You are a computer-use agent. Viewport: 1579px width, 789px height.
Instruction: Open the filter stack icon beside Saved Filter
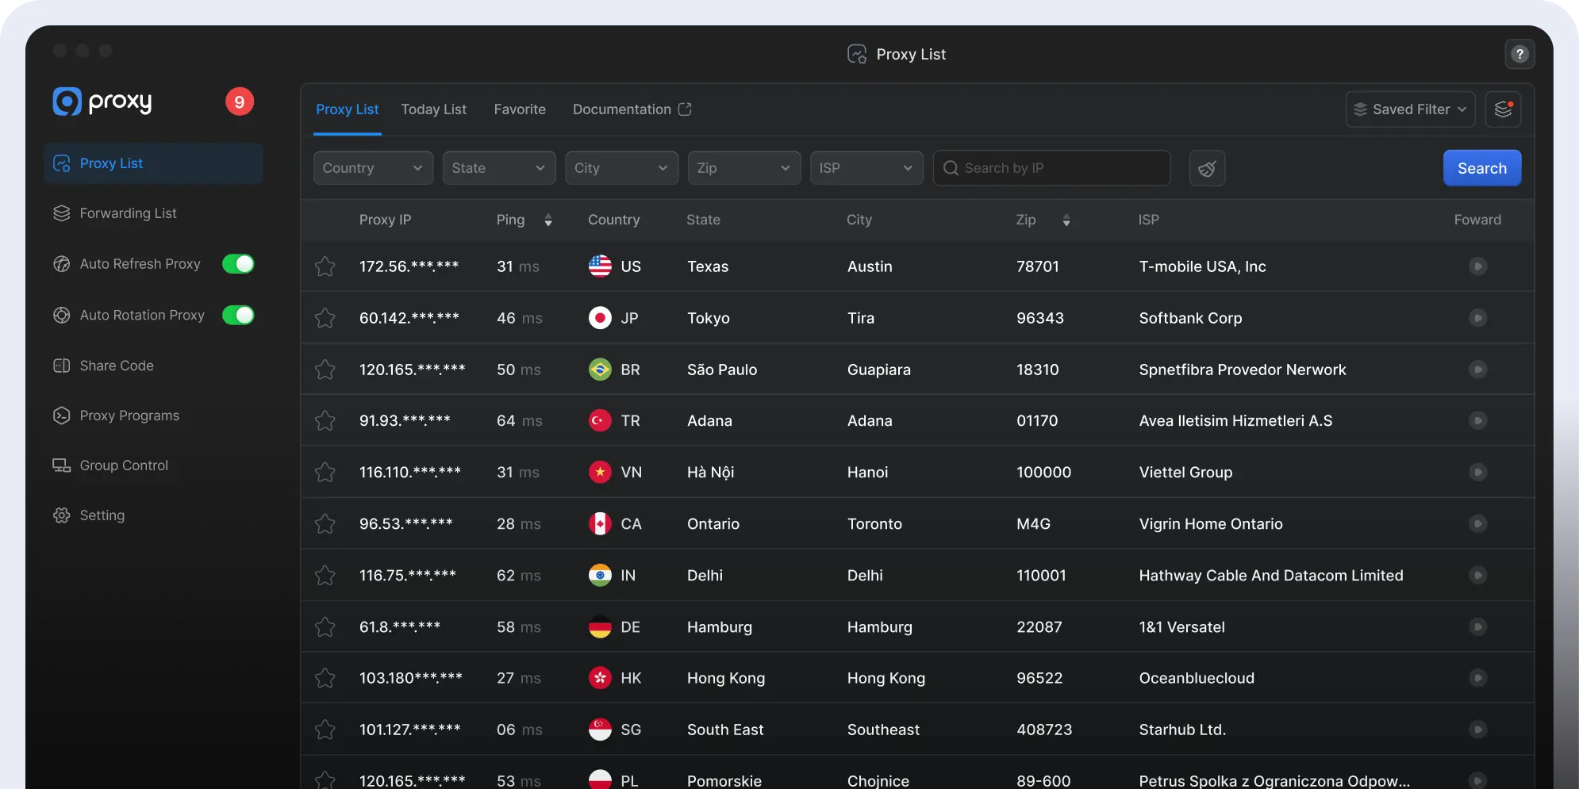[1503, 109]
